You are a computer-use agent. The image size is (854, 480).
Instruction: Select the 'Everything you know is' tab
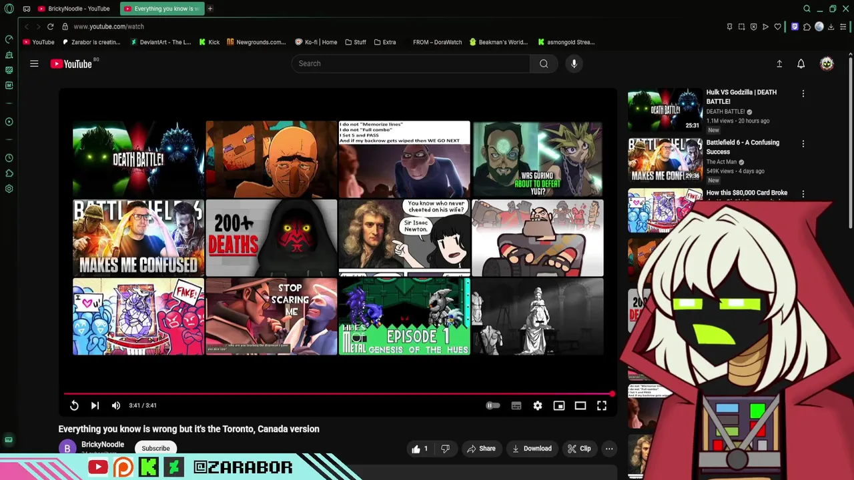162,9
